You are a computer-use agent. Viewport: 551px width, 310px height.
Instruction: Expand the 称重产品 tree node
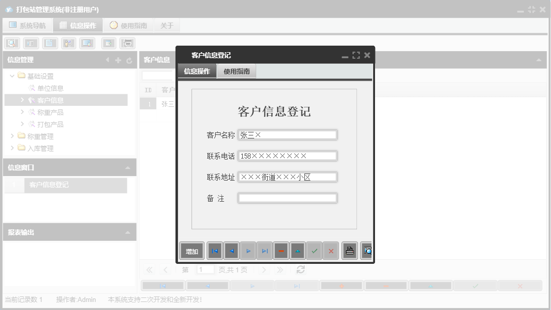point(23,112)
